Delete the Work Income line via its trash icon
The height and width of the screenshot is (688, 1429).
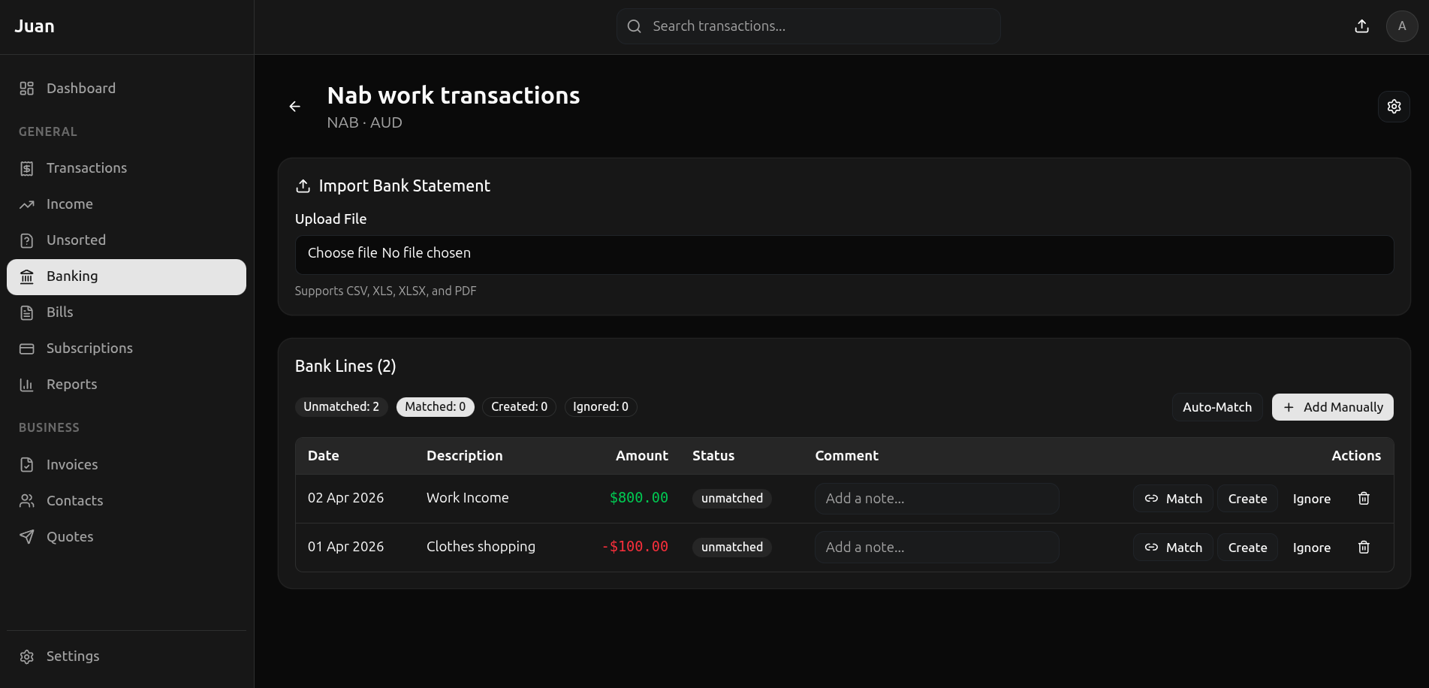coord(1364,498)
